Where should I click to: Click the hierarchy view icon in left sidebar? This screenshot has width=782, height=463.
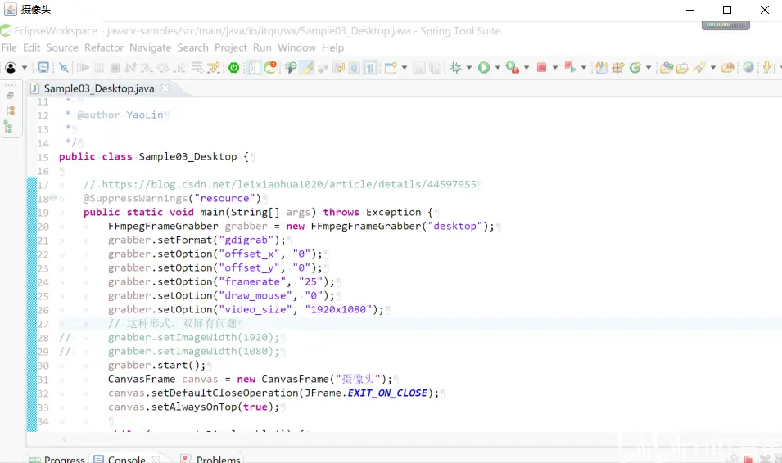coord(8,127)
